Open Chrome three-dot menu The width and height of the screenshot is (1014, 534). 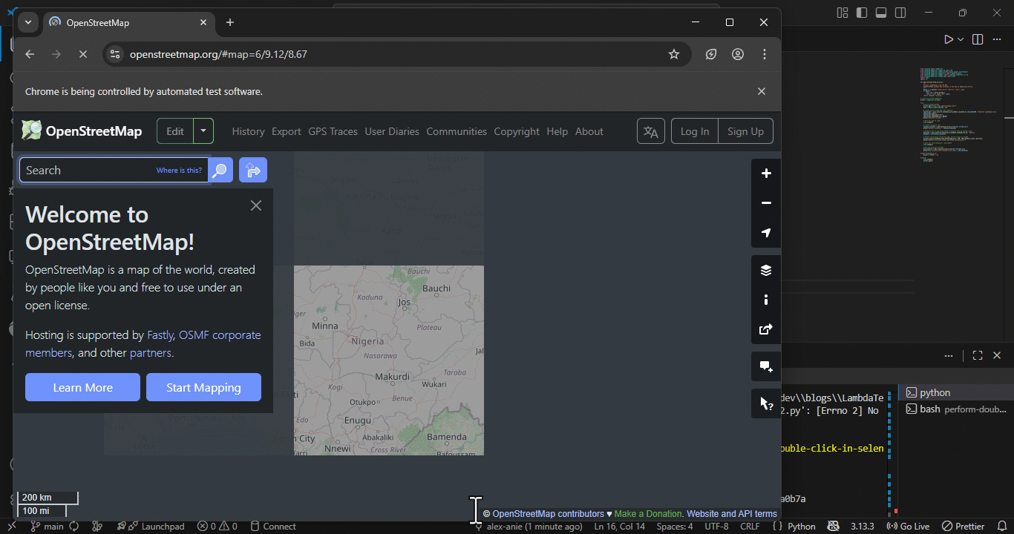pos(765,54)
